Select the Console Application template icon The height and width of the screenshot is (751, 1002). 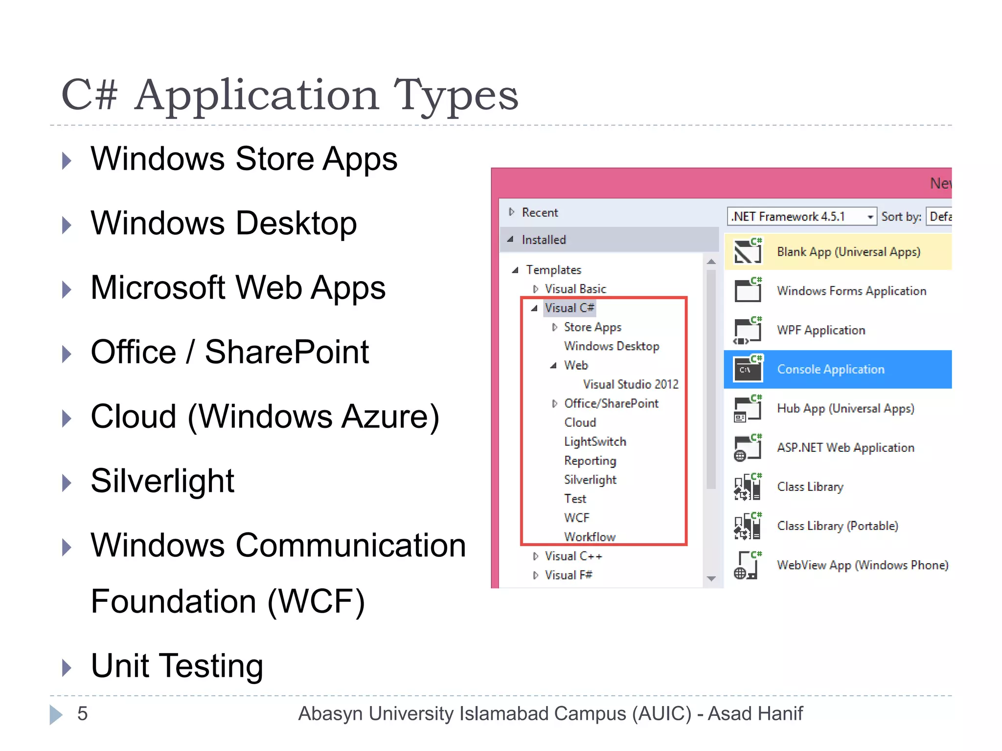click(x=748, y=369)
